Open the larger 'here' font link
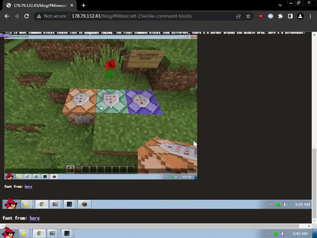 click(35, 218)
